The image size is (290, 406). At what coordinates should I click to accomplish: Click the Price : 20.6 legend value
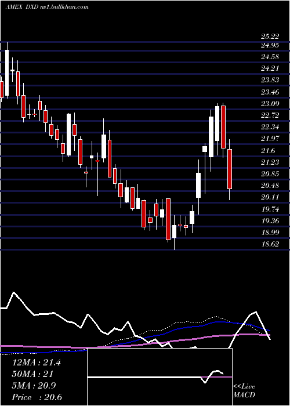(x=37, y=397)
